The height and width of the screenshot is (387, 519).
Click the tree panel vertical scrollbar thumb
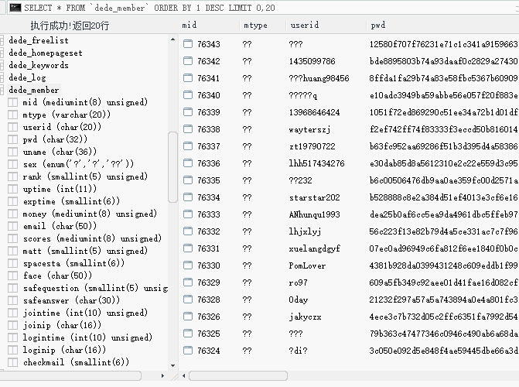pyautogui.click(x=172, y=167)
